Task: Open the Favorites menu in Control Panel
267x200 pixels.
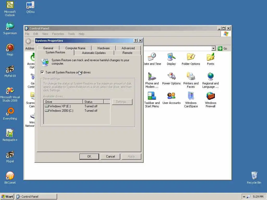Action: [x=58, y=34]
